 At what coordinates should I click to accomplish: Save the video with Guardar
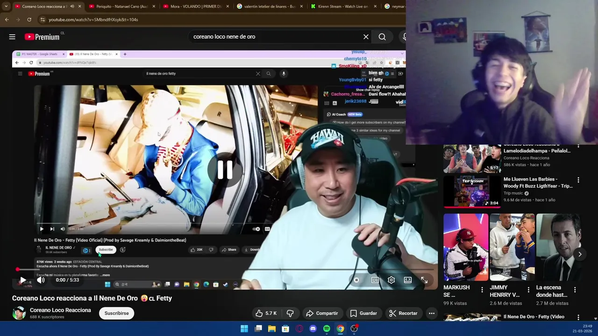pyautogui.click(x=363, y=313)
